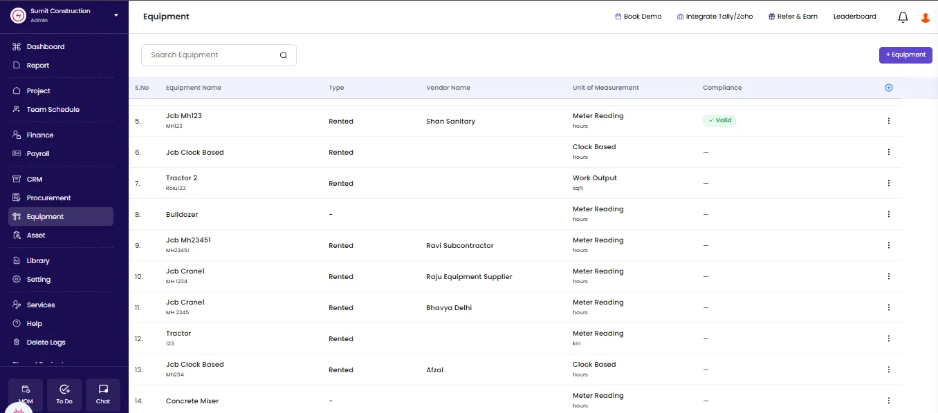Image resolution: width=938 pixels, height=413 pixels.
Task: Click the Help question mark icon
Action: [x=17, y=324]
